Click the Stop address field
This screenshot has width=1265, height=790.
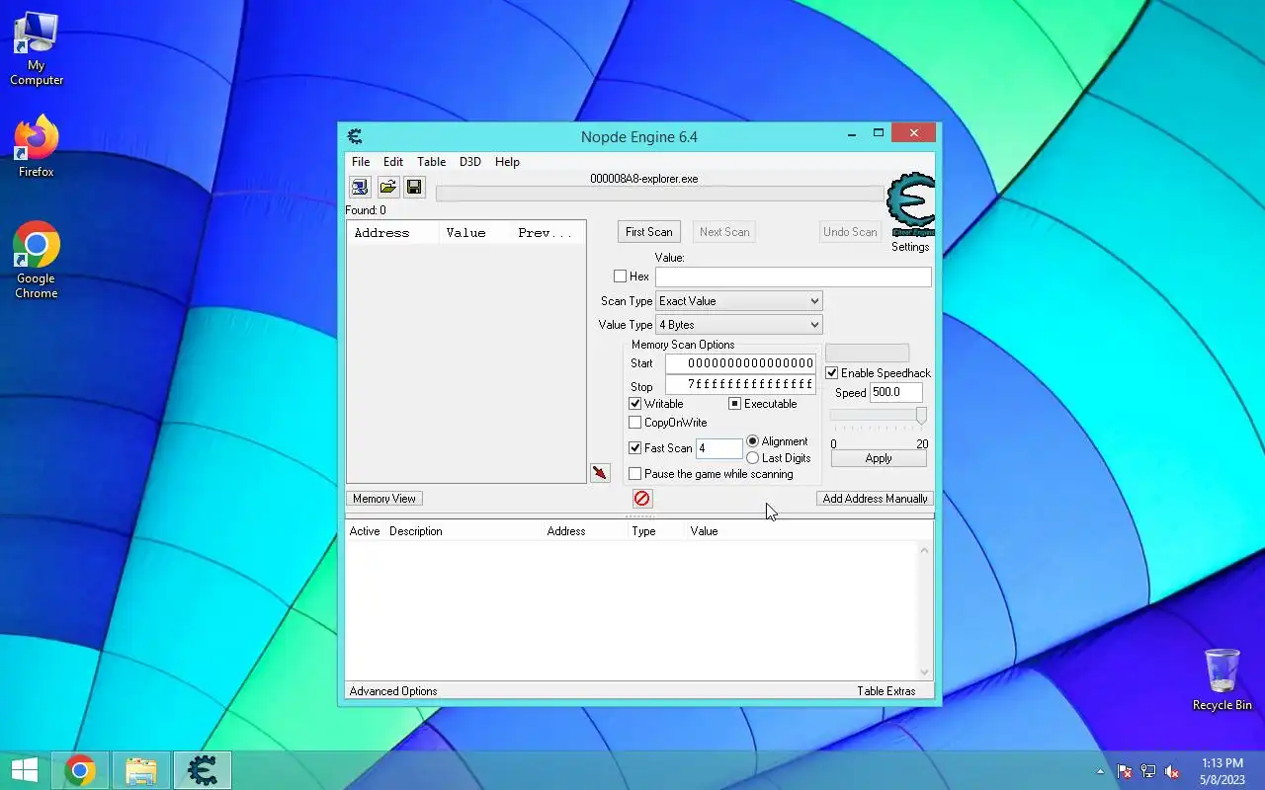(741, 384)
